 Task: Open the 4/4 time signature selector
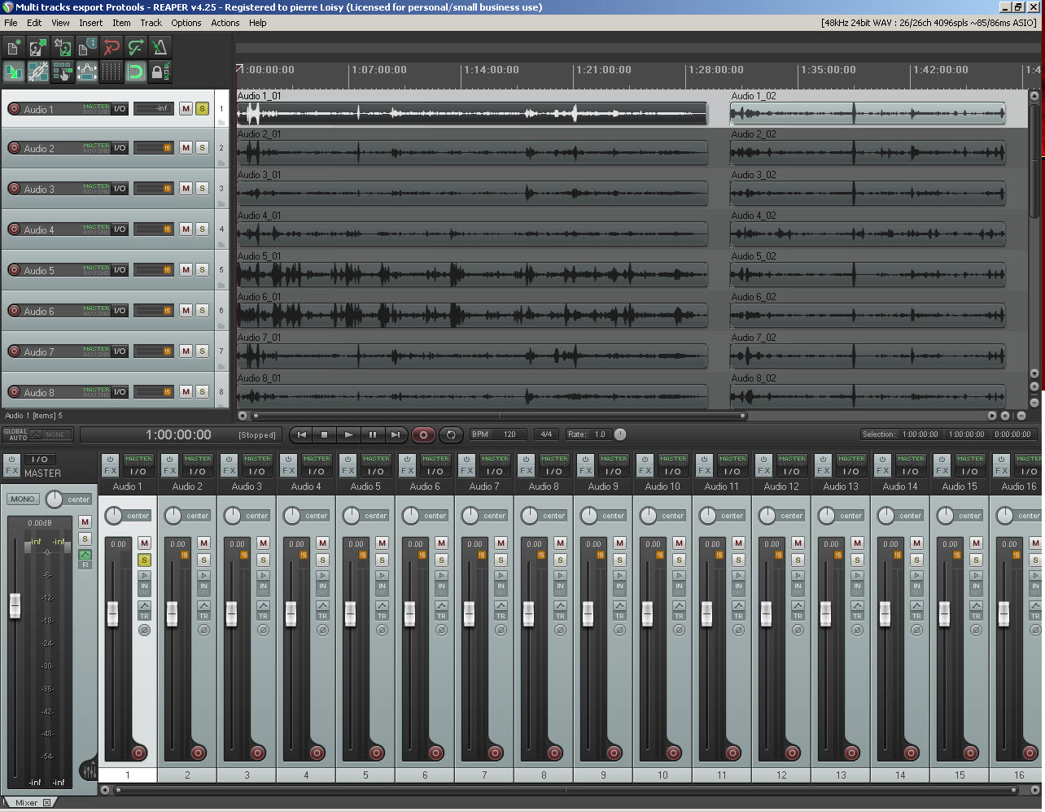(x=546, y=434)
